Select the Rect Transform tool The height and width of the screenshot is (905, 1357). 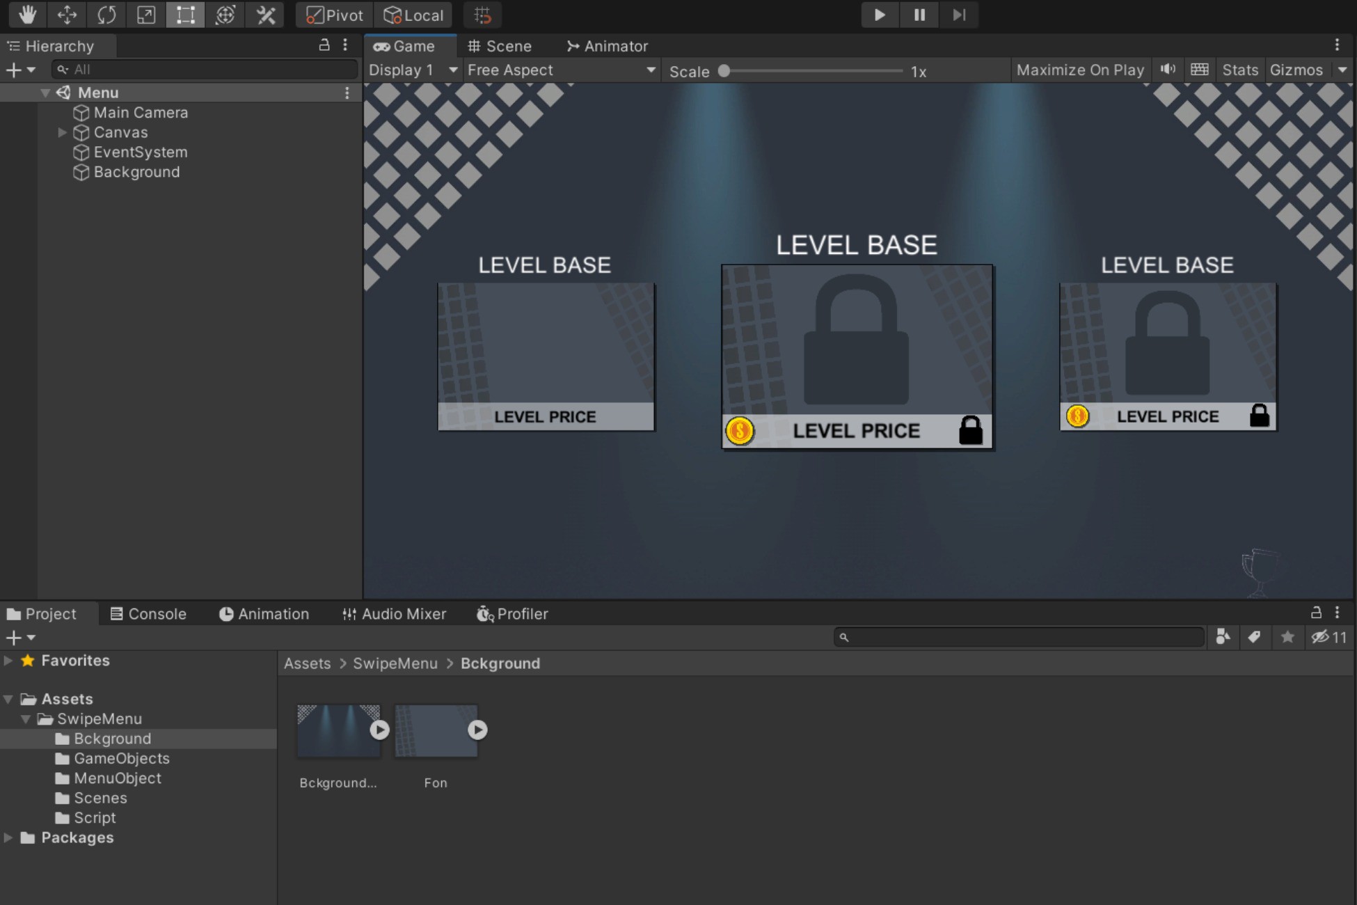click(184, 15)
